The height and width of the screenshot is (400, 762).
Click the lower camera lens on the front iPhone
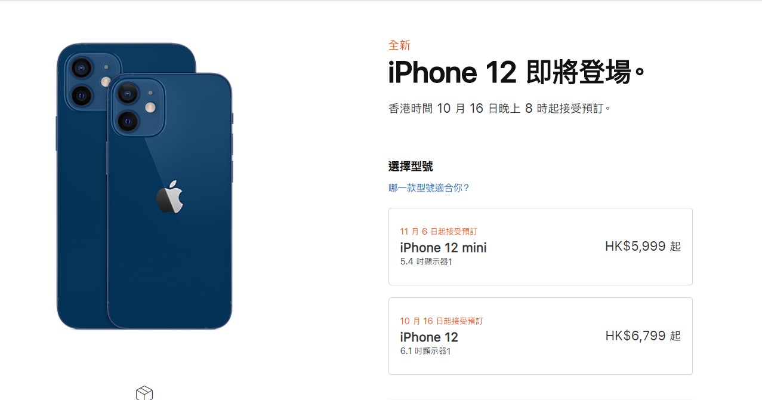[128, 121]
